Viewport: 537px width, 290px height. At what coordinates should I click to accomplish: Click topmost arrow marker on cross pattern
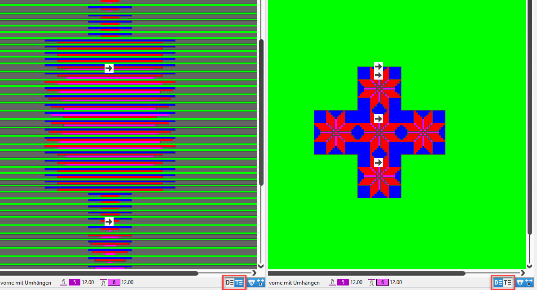click(379, 67)
